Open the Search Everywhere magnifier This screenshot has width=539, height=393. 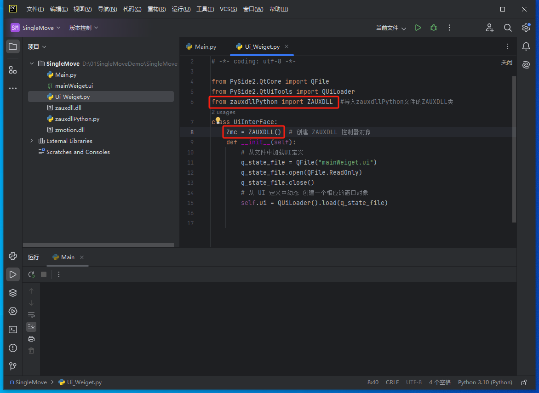tap(508, 28)
